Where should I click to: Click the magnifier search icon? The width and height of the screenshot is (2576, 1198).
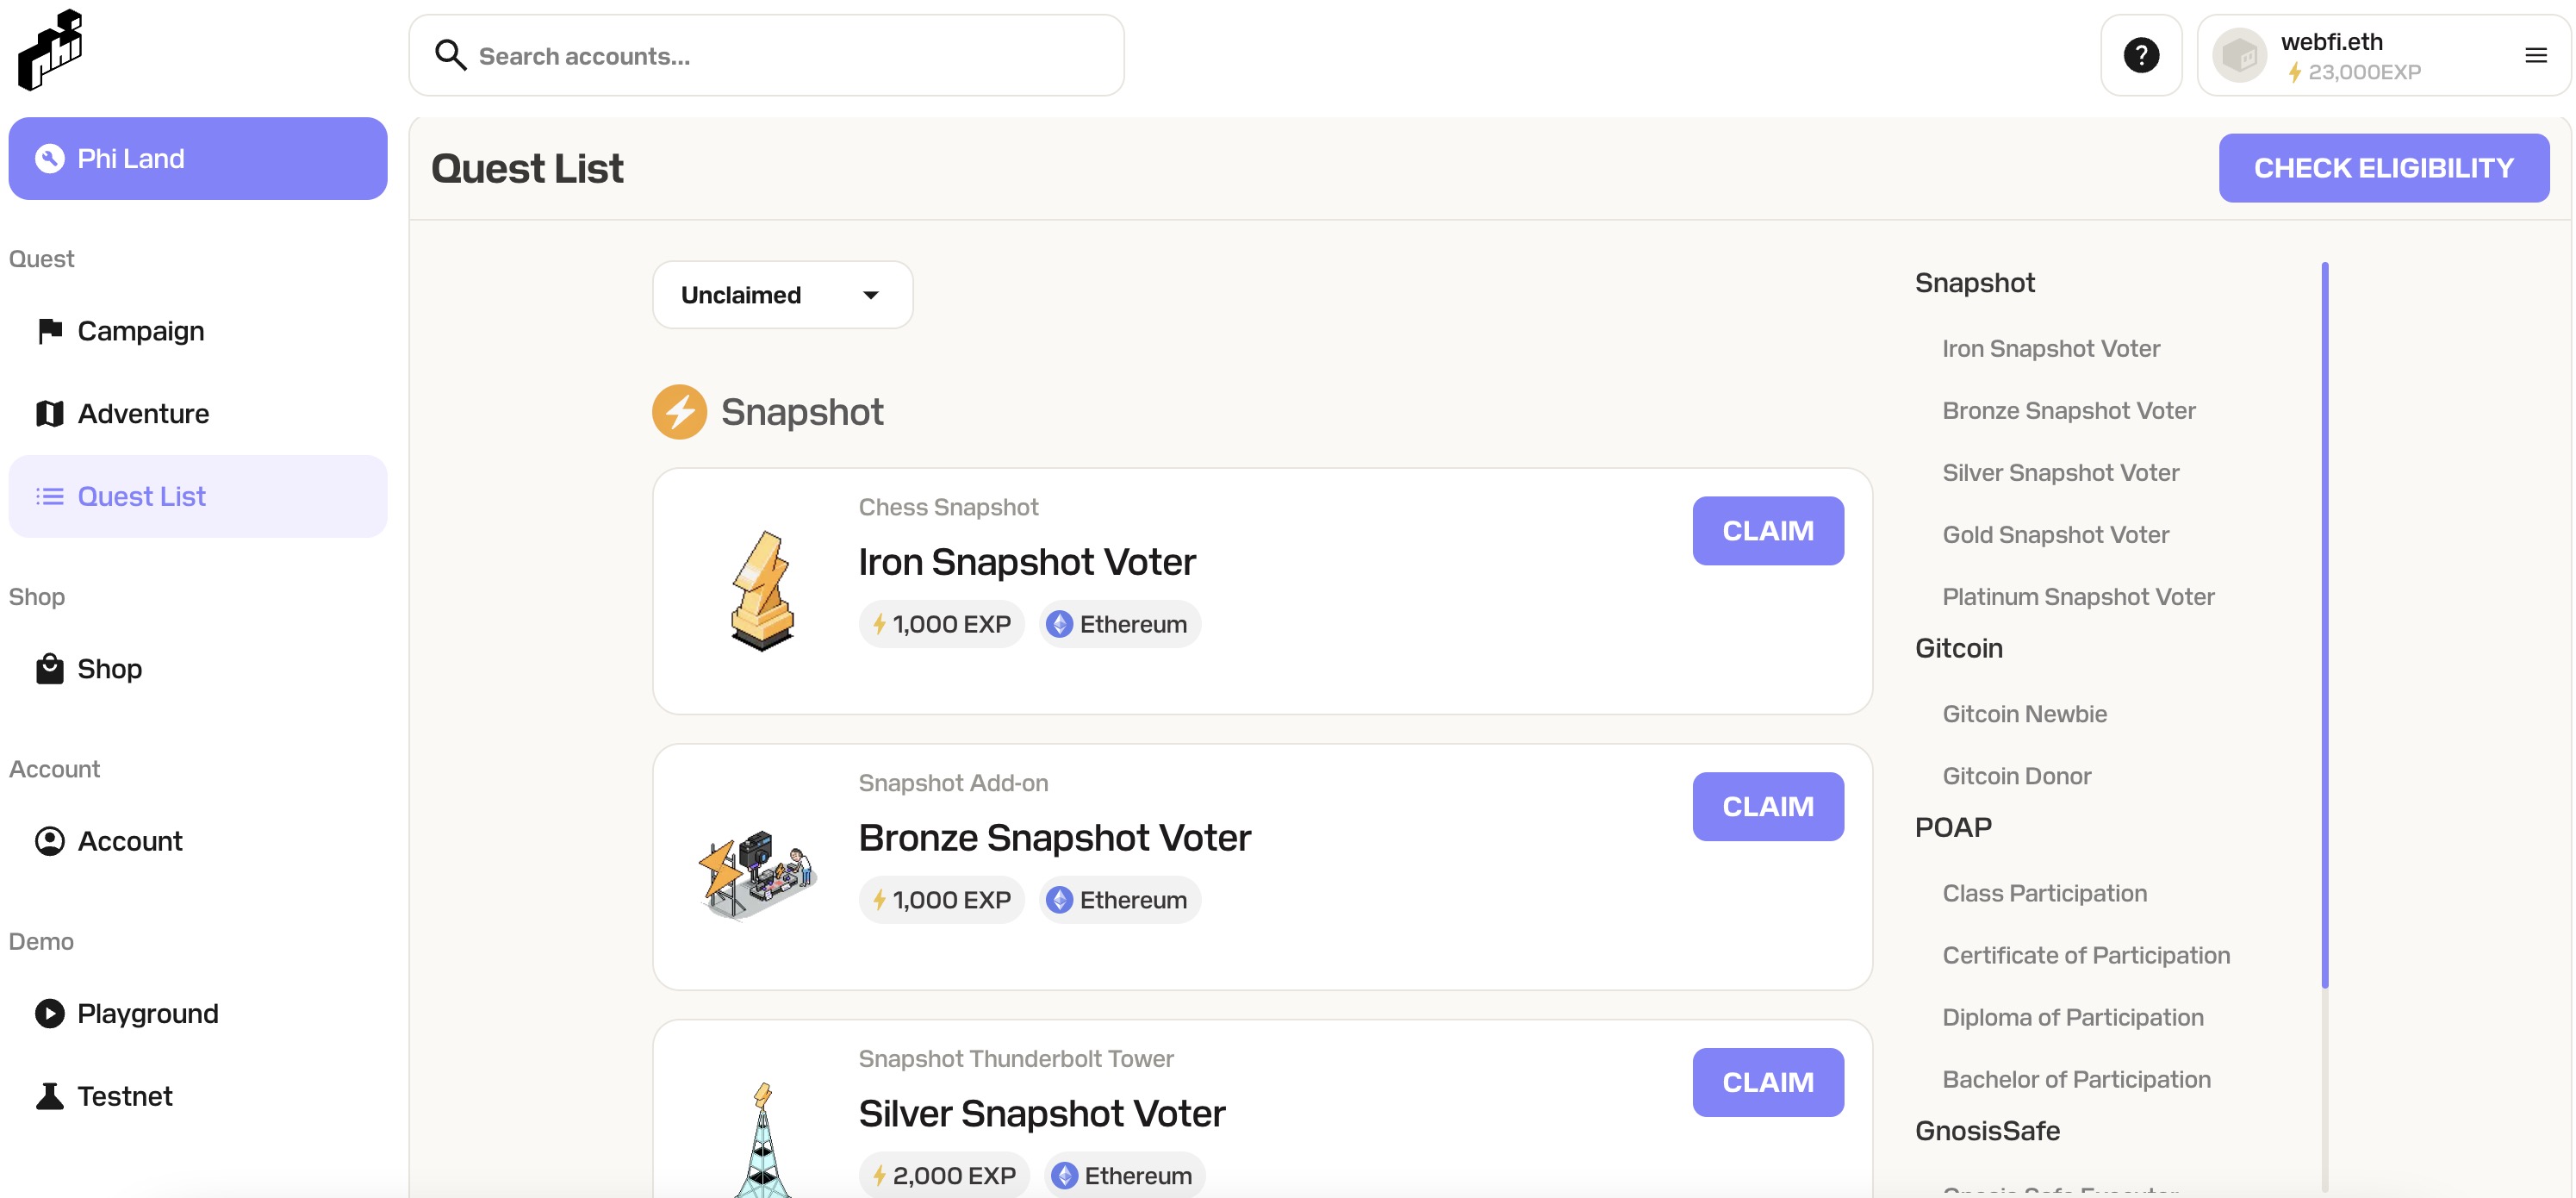[450, 55]
